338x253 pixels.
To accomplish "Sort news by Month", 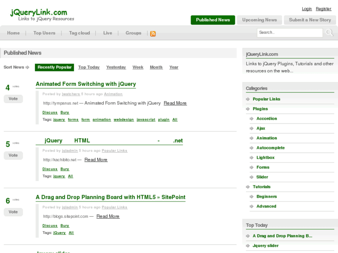I will click(156, 67).
